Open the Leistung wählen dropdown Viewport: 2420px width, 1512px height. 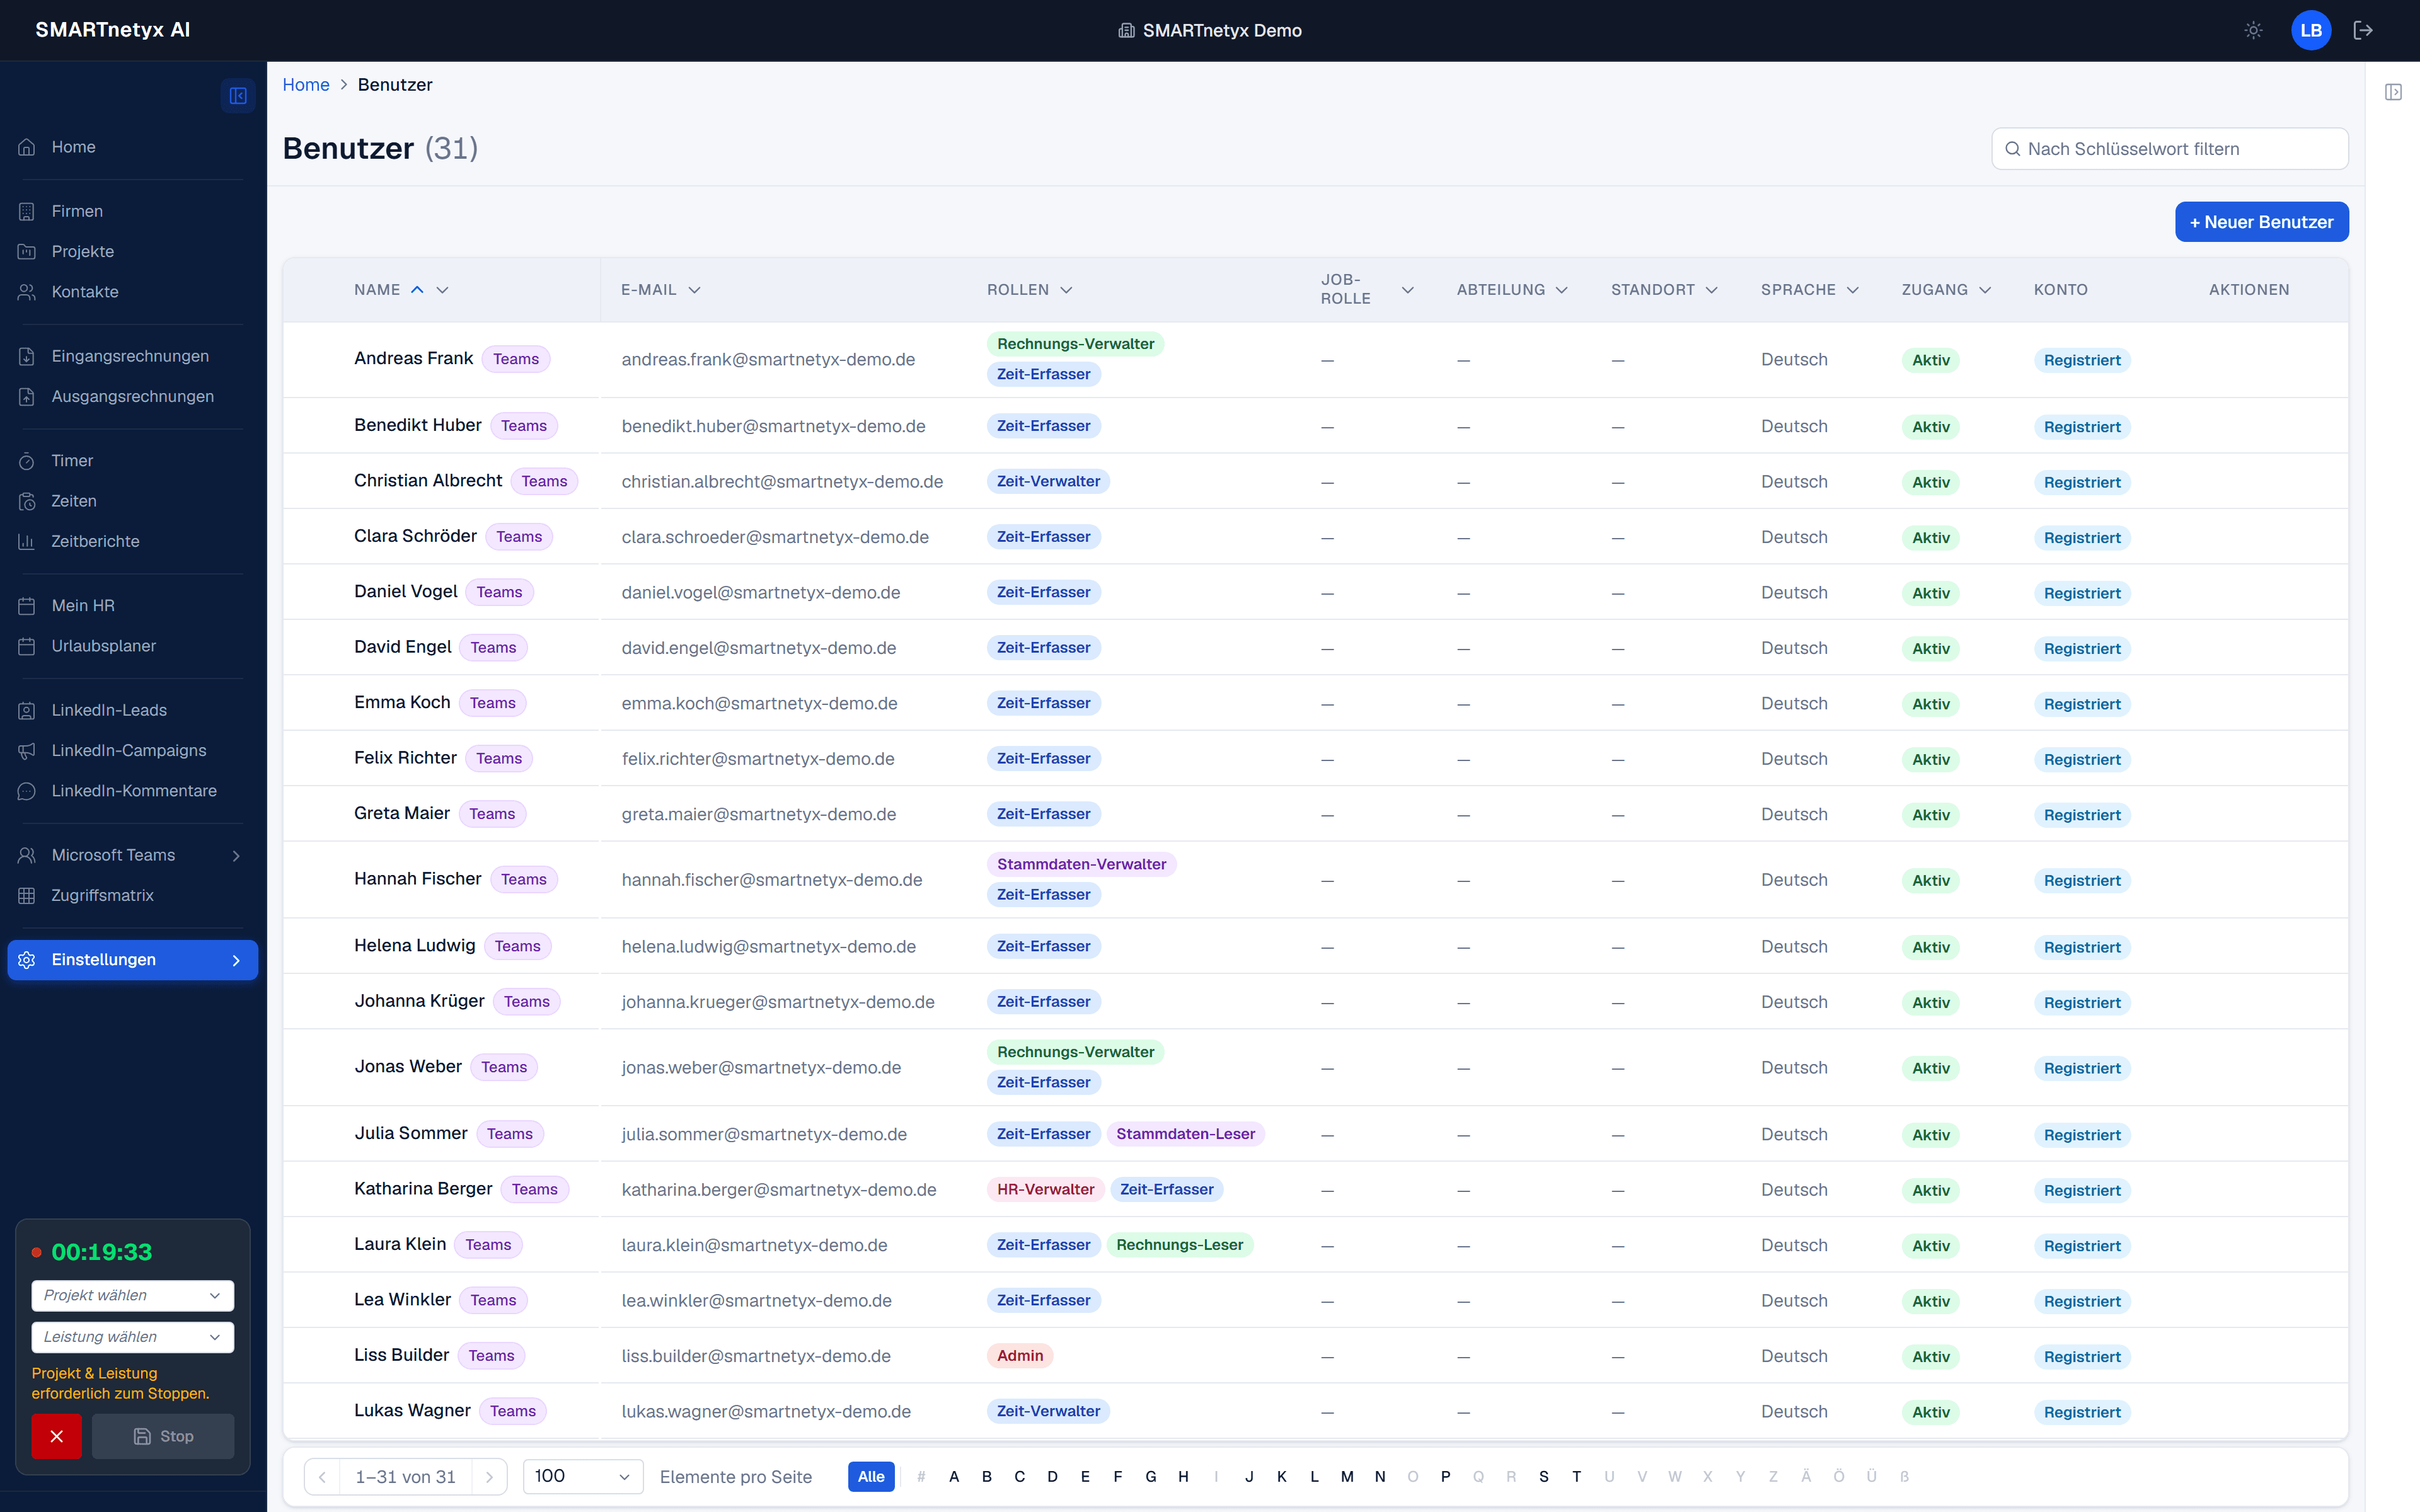[132, 1337]
